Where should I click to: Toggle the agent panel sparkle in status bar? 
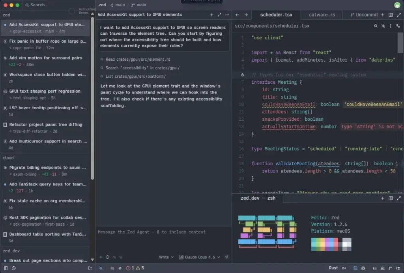tap(101, 268)
